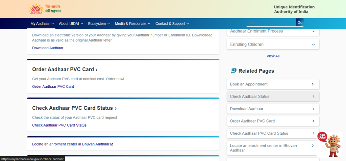Open the small Order Aadhaar PVC Card link
This screenshot has width=346, height=161.
click(53, 86)
